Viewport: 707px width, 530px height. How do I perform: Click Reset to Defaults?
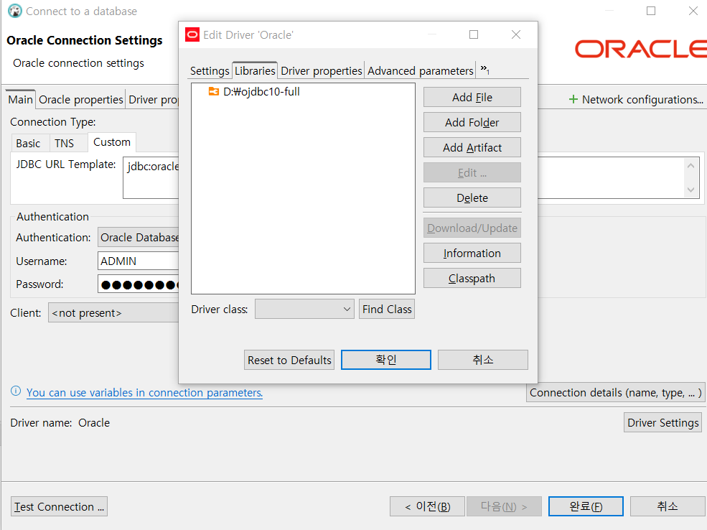point(289,360)
